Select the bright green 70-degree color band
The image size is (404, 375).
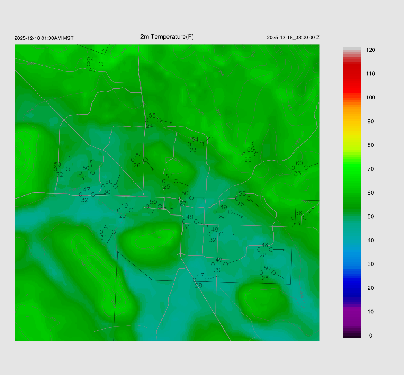[x=352, y=169]
